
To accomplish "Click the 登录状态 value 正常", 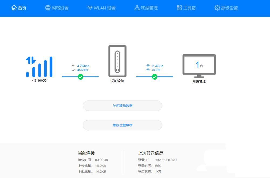I will [x=158, y=172].
